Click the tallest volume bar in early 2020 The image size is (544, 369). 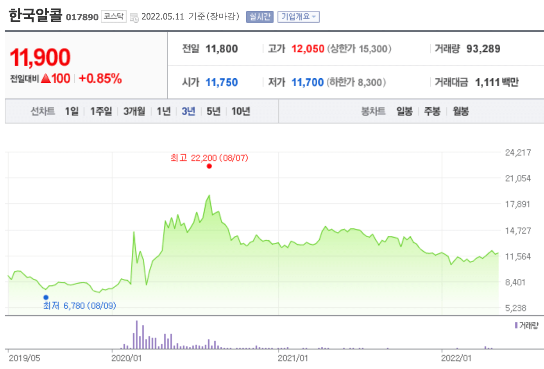137,335
